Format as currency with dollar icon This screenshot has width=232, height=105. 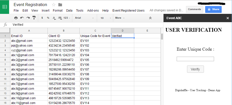[x=42, y=18]
